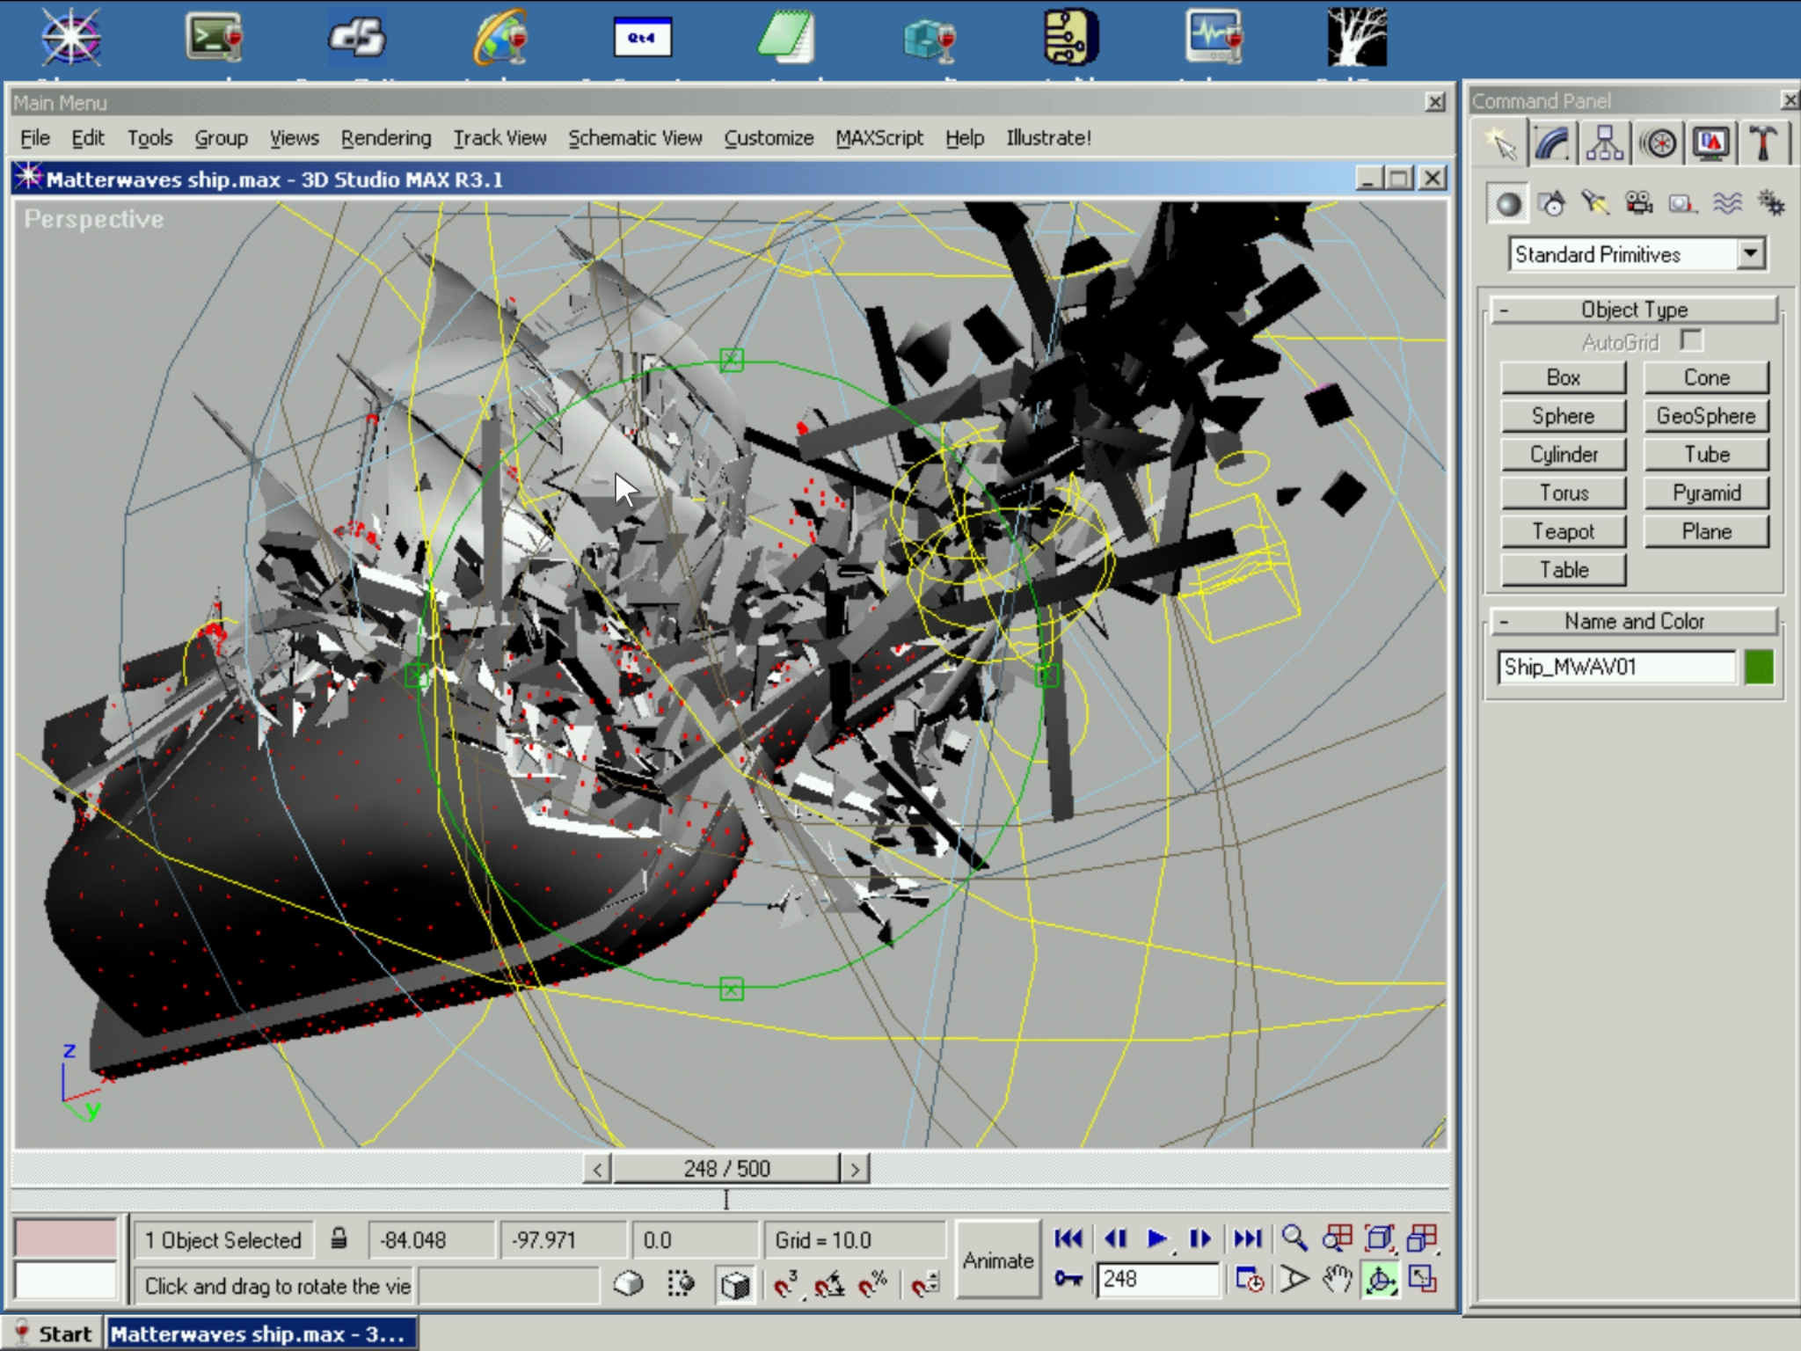Activate the Pan hand tool
Viewport: 1801px width, 1351px height.
[x=1337, y=1279]
